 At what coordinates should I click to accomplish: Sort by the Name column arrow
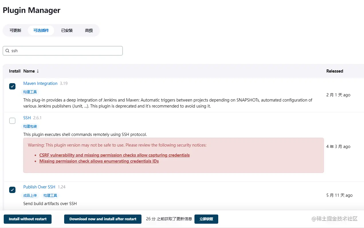point(38,71)
